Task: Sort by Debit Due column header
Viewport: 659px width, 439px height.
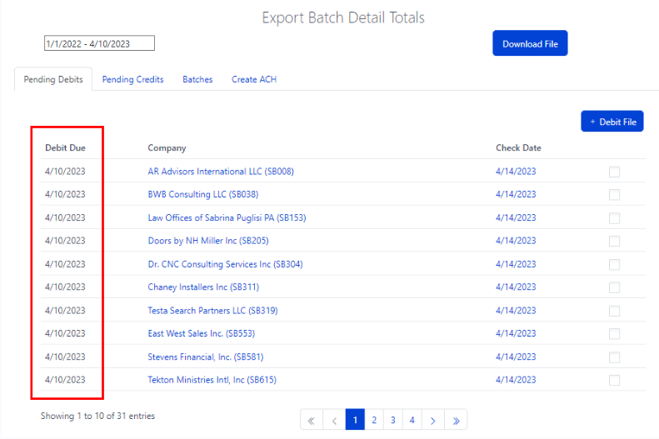Action: point(65,148)
